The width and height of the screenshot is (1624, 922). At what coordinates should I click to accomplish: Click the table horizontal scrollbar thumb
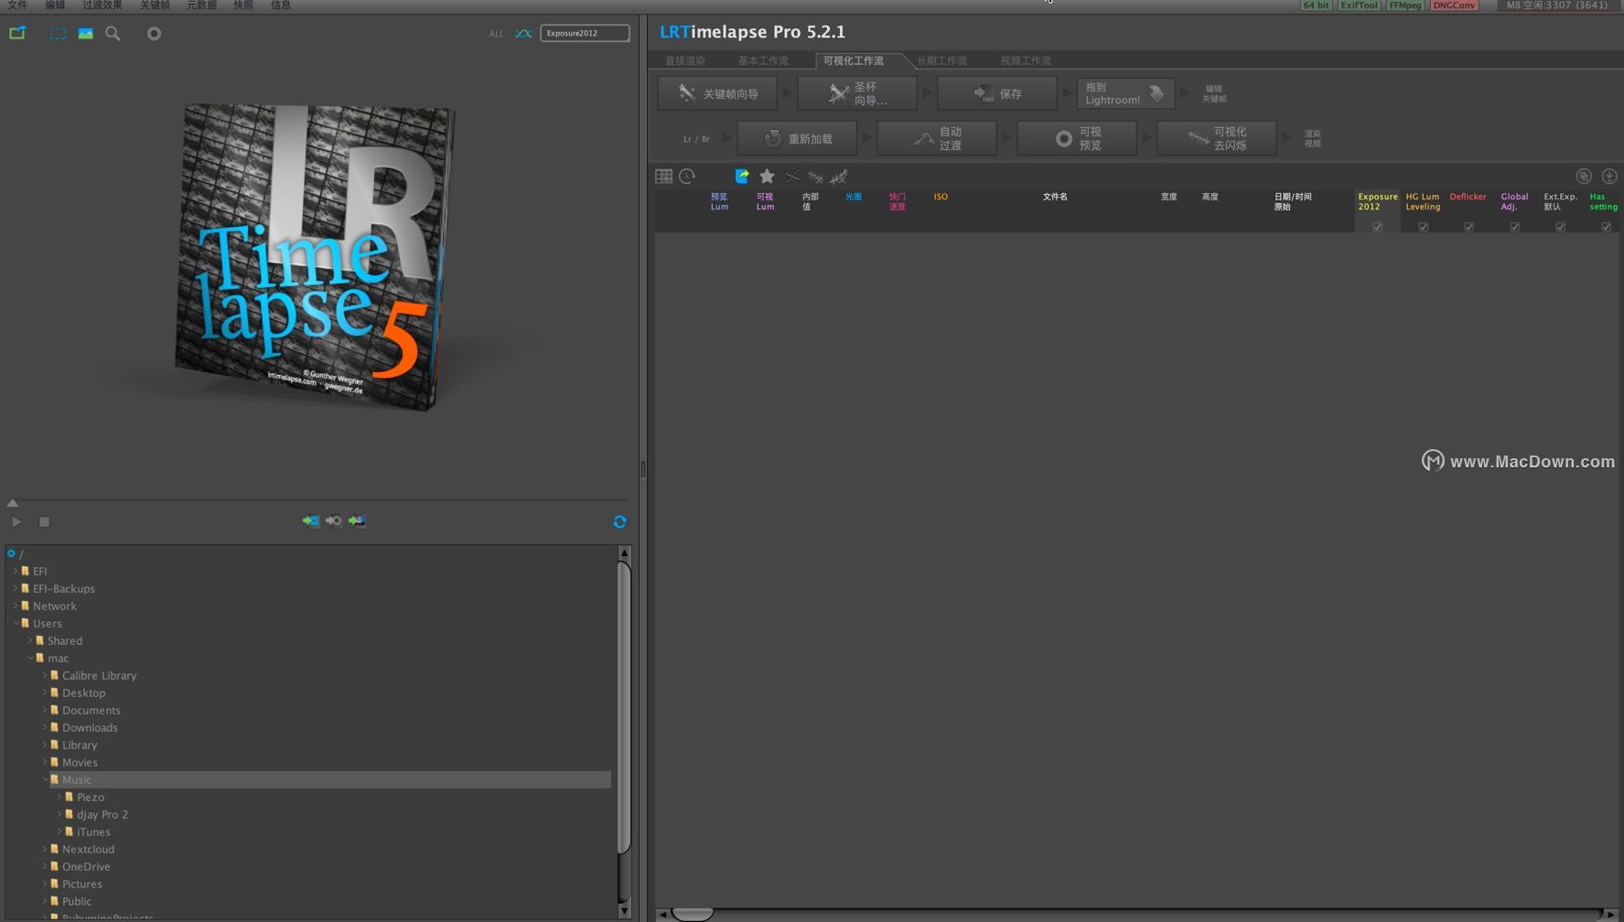tap(693, 914)
